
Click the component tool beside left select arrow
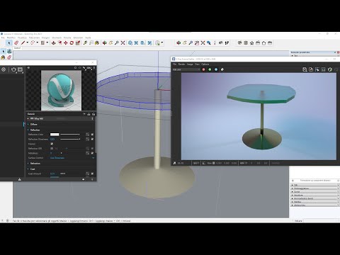tap(9, 51)
